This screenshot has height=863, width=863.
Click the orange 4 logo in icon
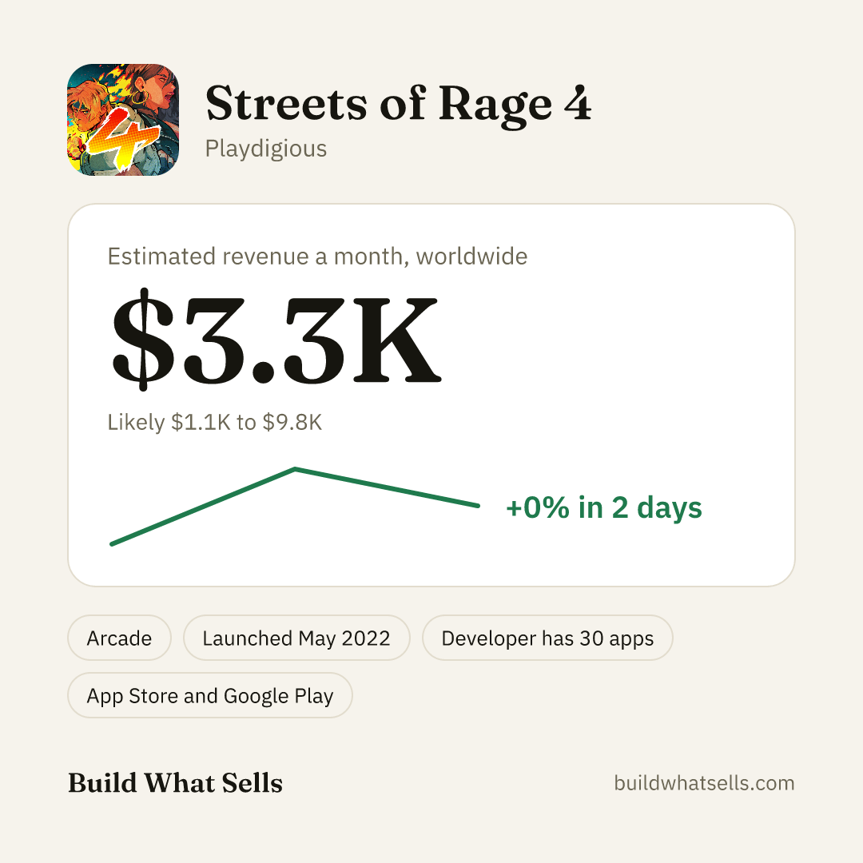tap(122, 138)
